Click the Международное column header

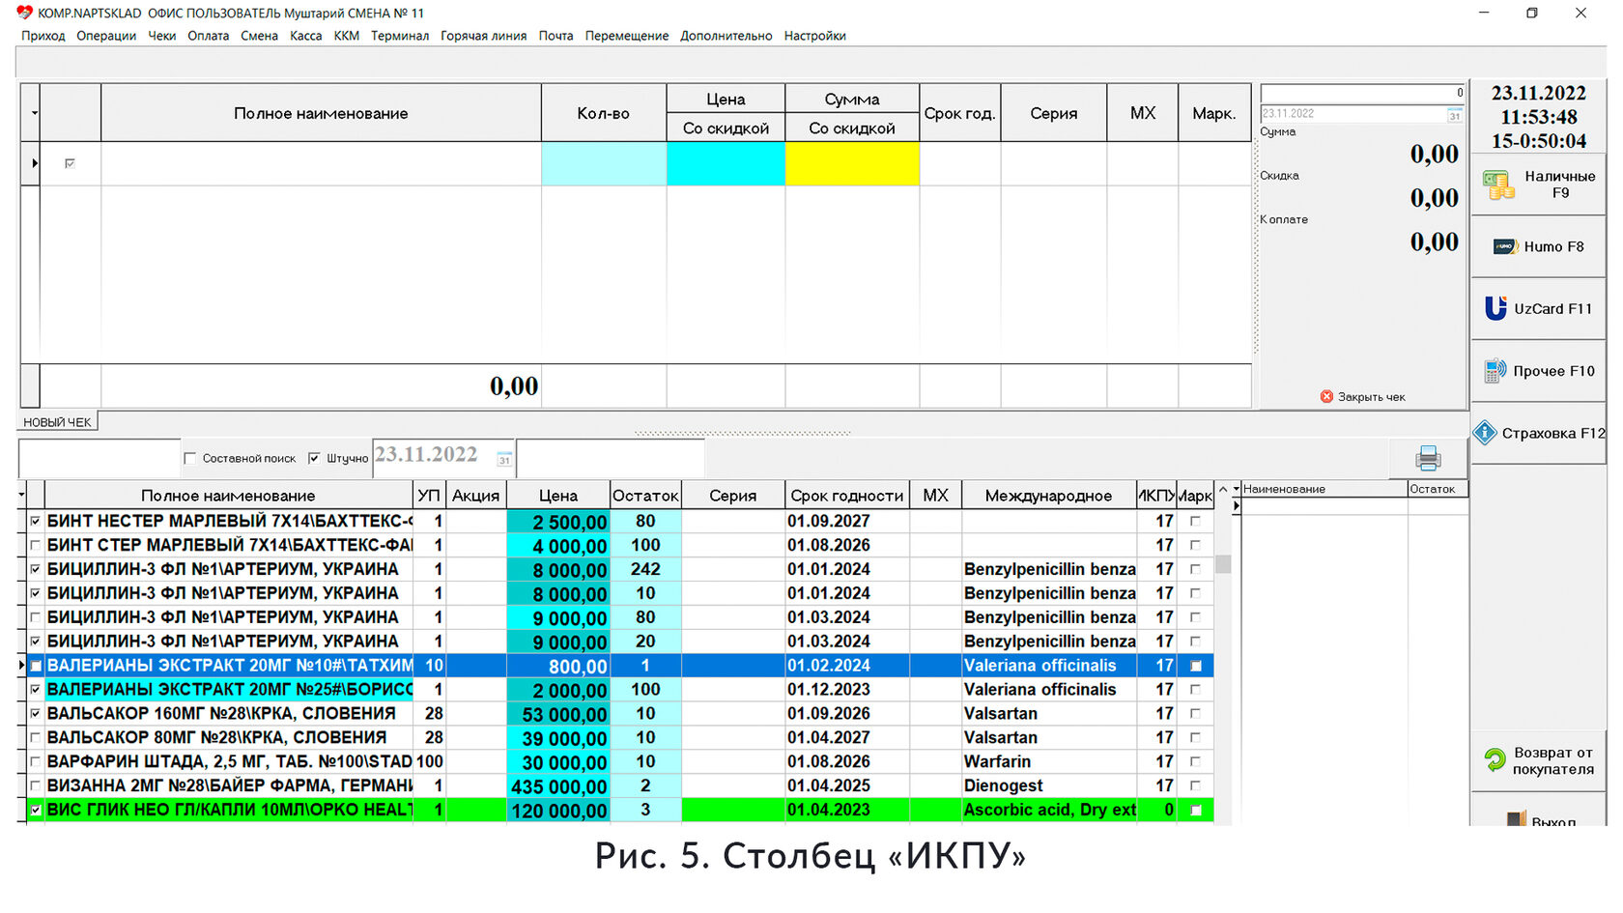coord(1048,495)
